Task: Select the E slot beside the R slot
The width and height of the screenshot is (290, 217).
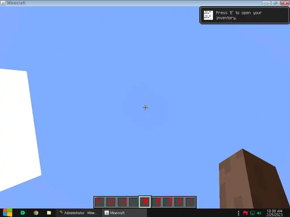Action: 157,202
